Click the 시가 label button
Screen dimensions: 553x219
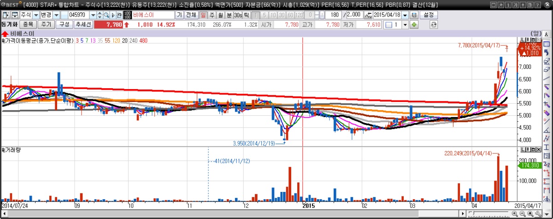coord(266,24)
